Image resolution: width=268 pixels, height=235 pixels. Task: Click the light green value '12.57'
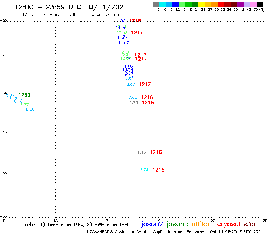click(x=23, y=105)
